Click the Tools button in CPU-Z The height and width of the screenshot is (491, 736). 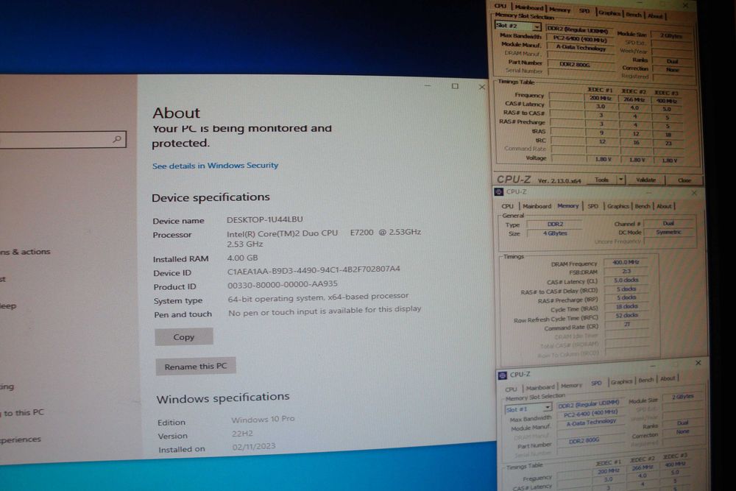(x=602, y=180)
